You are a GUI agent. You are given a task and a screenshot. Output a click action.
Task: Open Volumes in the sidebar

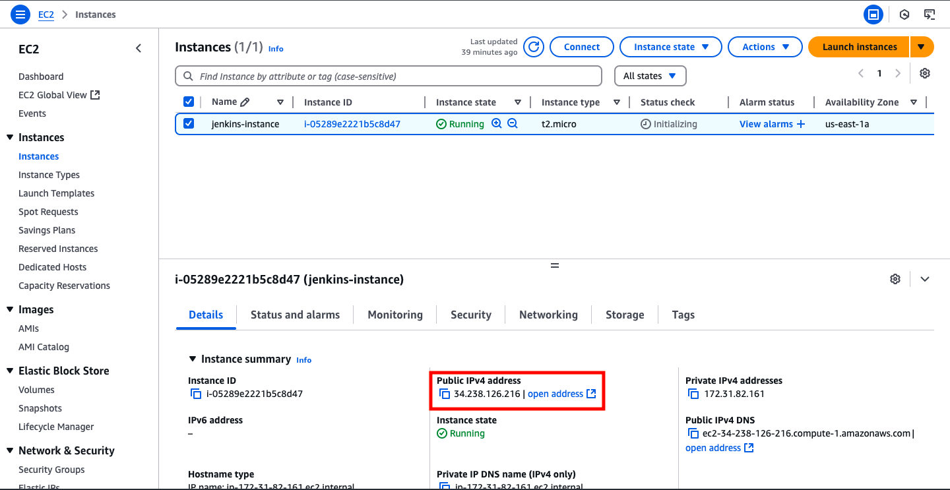click(36, 390)
